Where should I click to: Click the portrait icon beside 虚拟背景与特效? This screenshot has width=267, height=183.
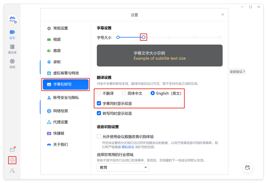click(49, 73)
